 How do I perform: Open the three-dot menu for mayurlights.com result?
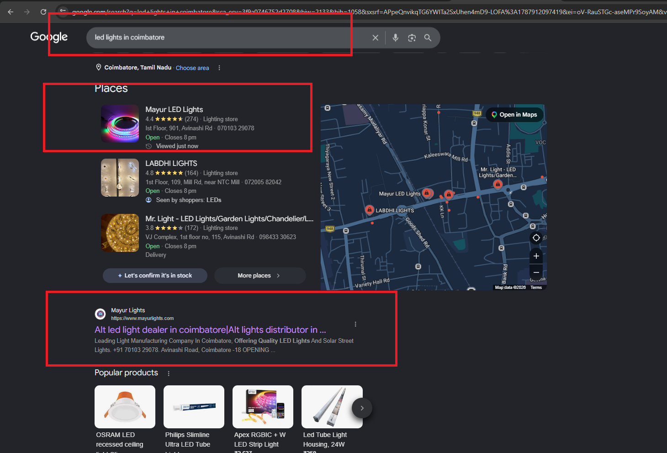point(355,324)
